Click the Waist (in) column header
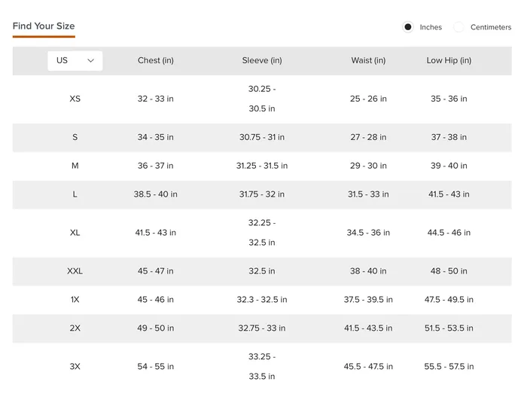 [x=368, y=60]
